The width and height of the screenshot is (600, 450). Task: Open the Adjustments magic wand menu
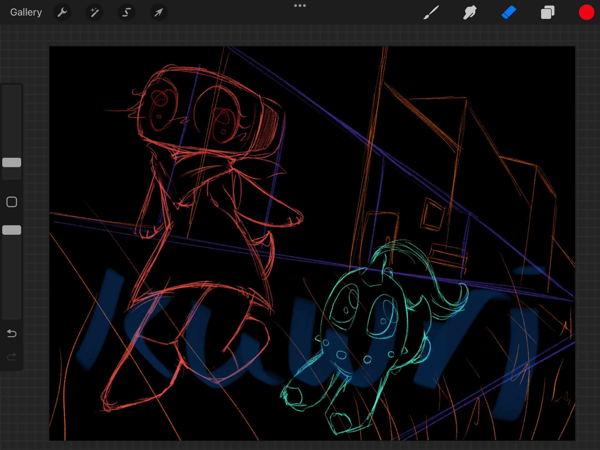(x=94, y=12)
